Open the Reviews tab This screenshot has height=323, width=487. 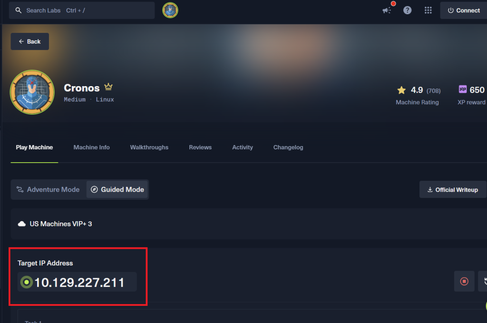coord(200,147)
